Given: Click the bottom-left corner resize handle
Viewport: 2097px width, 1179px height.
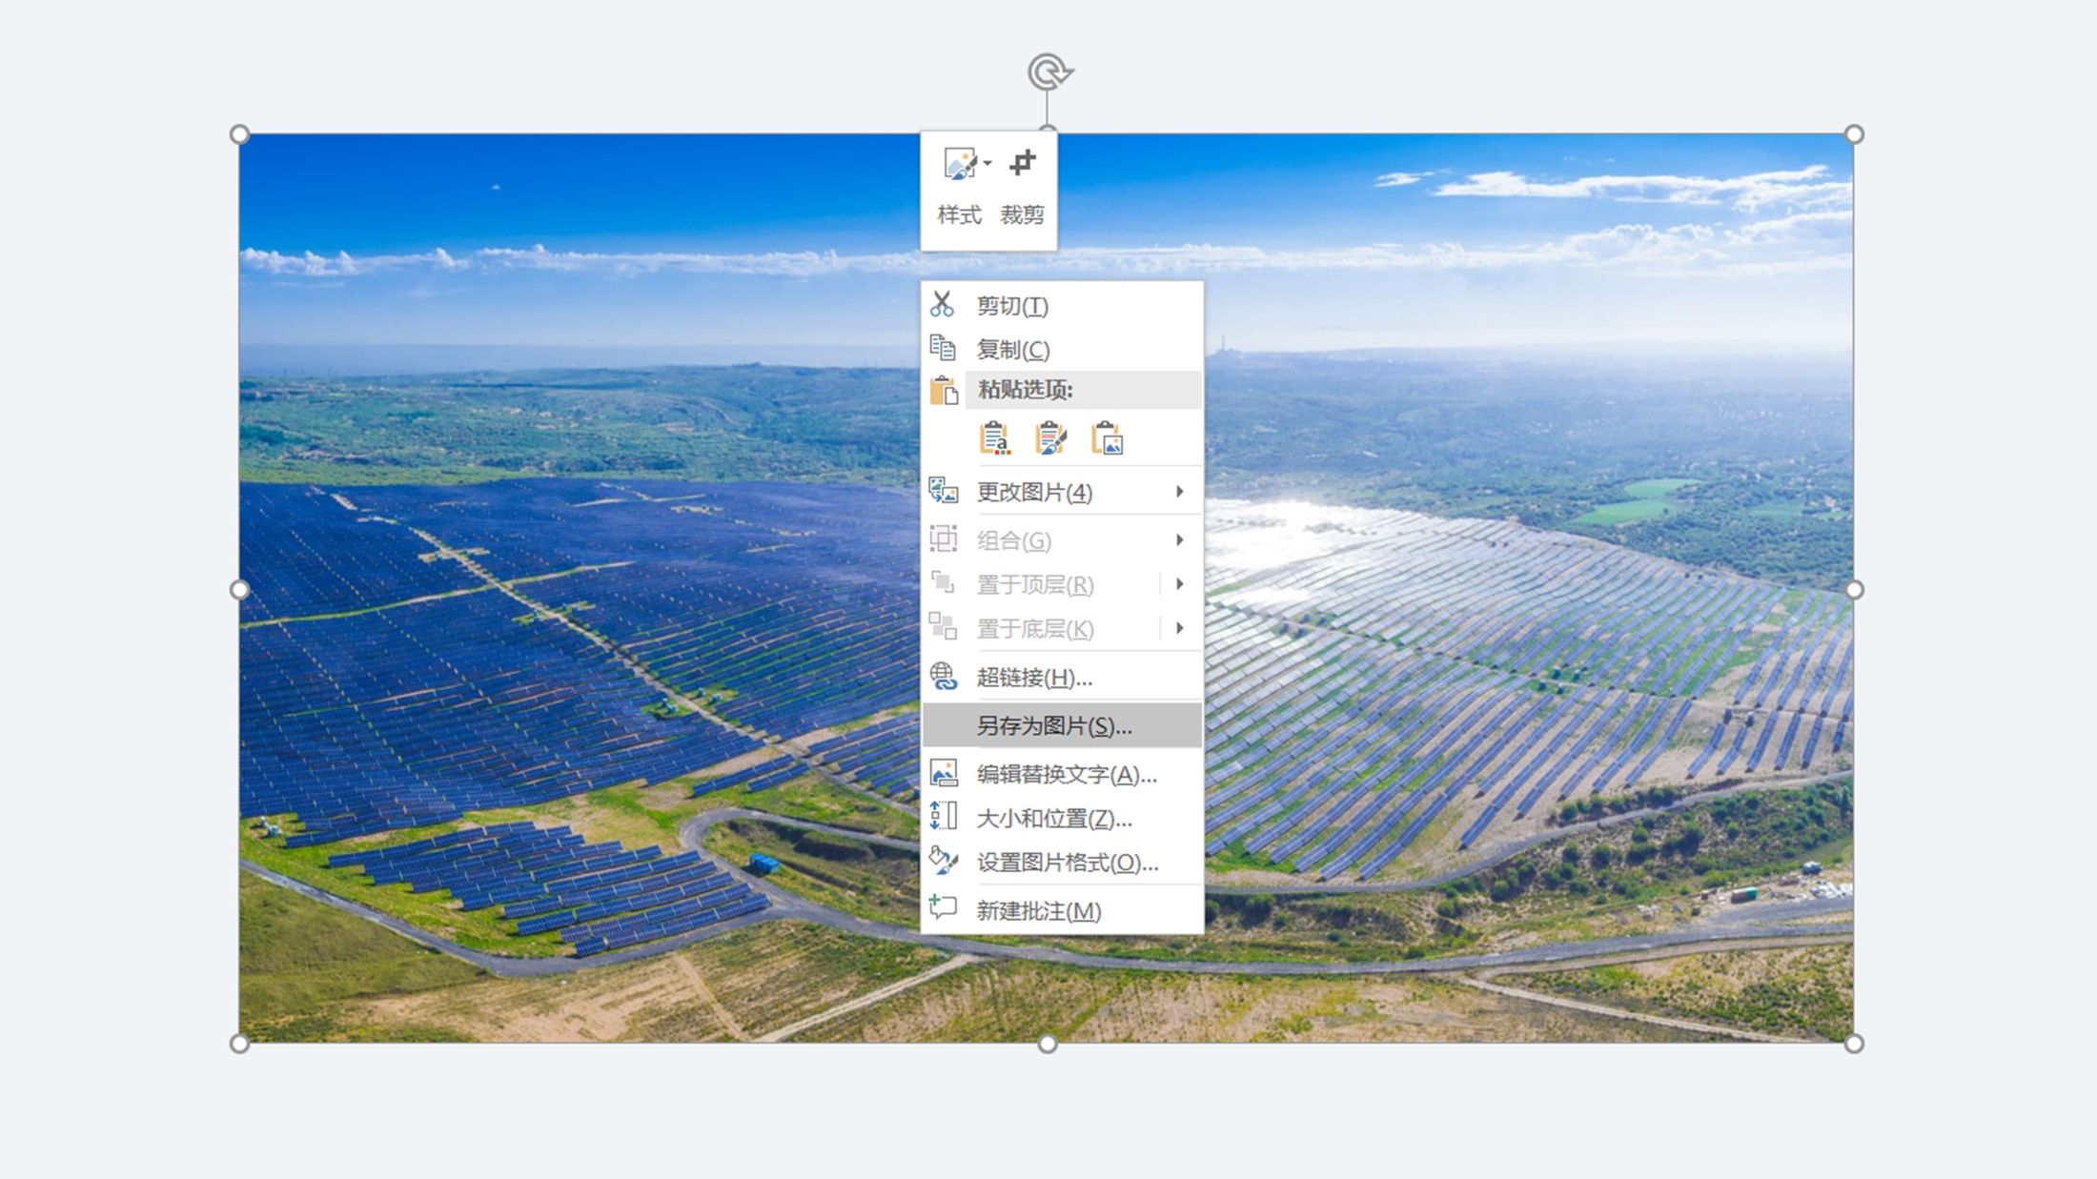Looking at the screenshot, I should 239,1045.
